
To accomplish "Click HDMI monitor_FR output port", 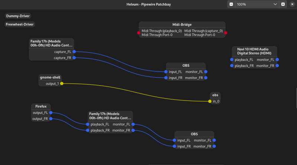I will pos(277,66).
